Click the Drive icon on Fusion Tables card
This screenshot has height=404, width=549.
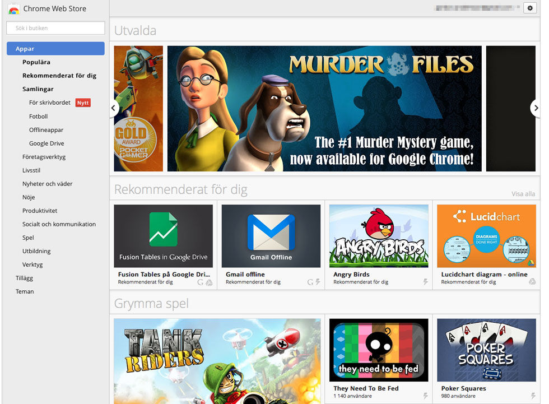point(209,282)
